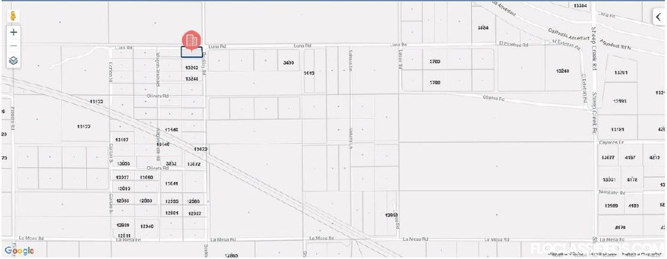
Task: Select parcel labeled 13193
Action: point(620,101)
